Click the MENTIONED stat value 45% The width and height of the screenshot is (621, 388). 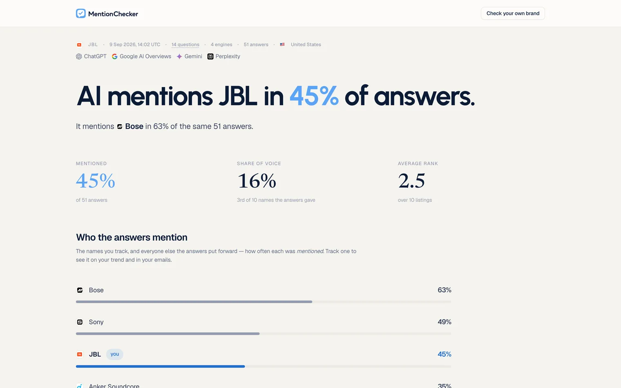point(96,181)
